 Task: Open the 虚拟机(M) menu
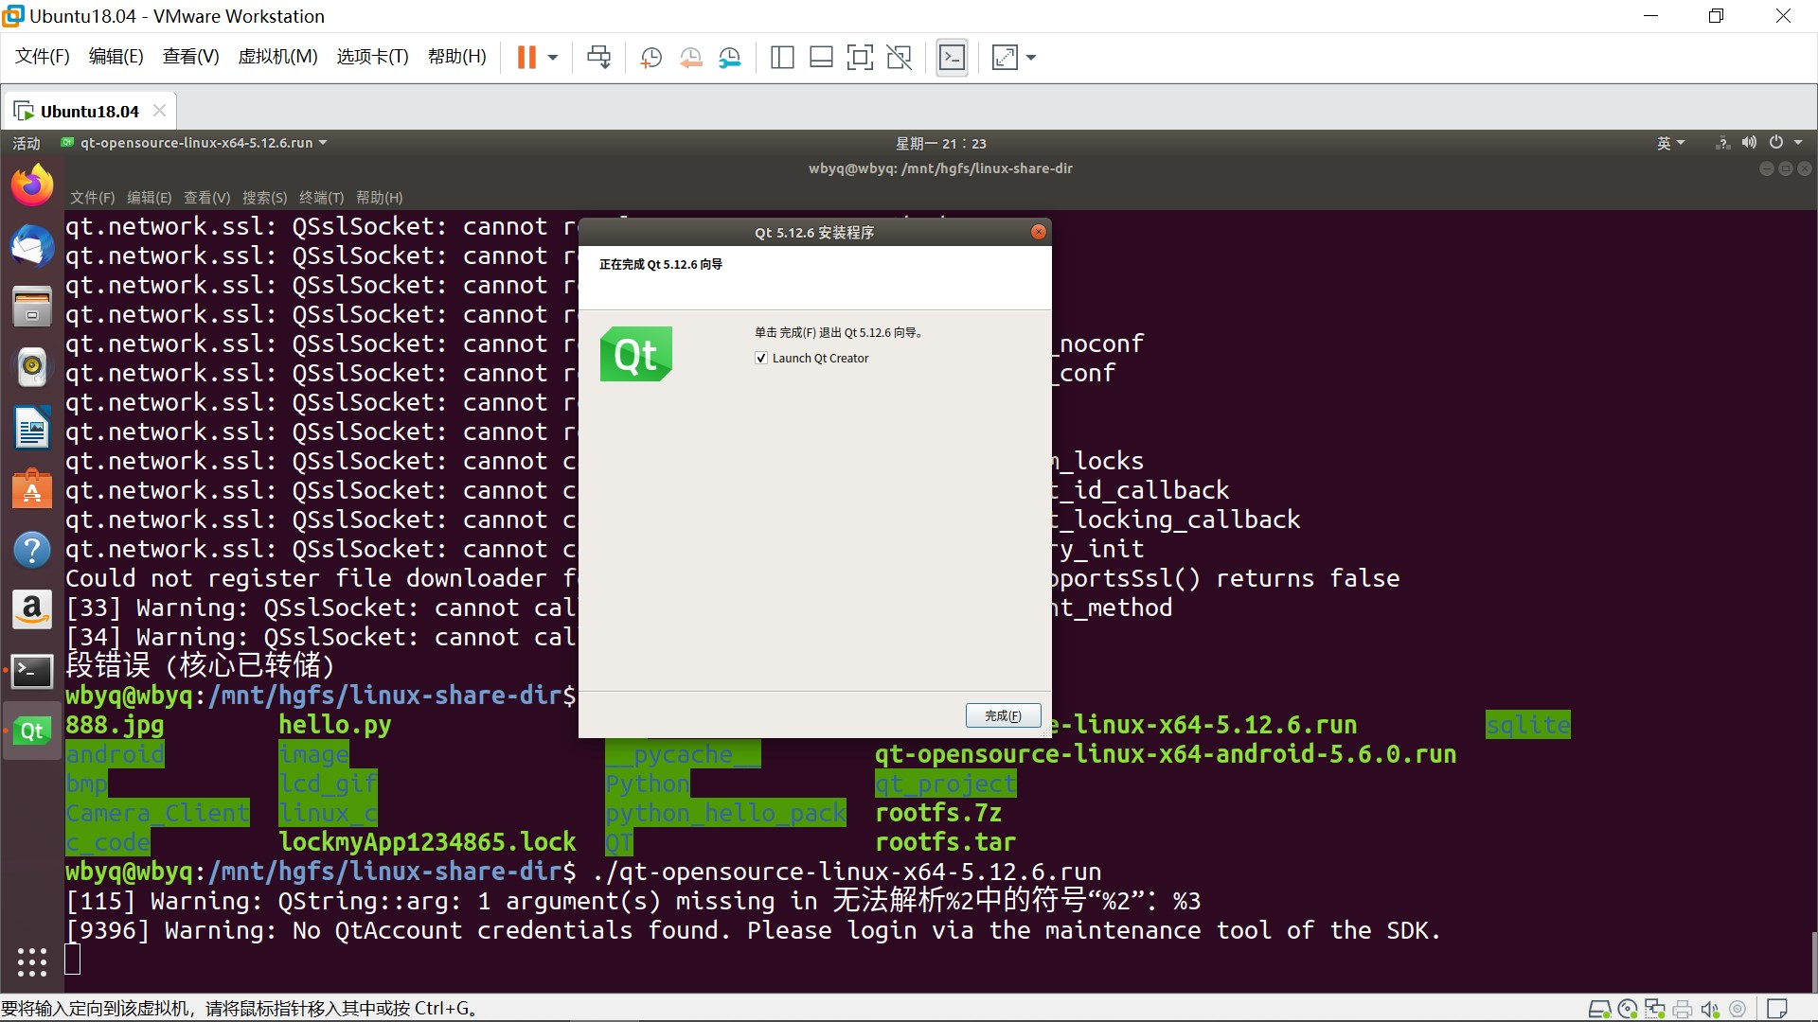coord(277,57)
